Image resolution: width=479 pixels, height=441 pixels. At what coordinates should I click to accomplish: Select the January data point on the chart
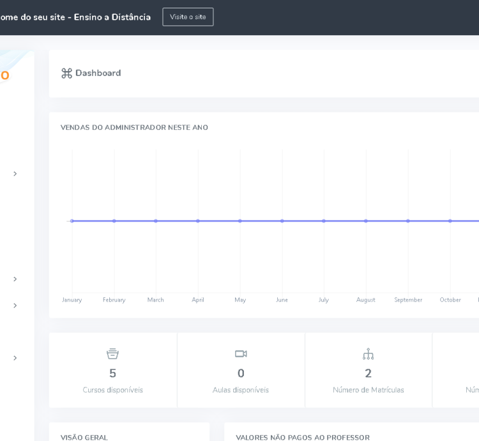(x=72, y=221)
